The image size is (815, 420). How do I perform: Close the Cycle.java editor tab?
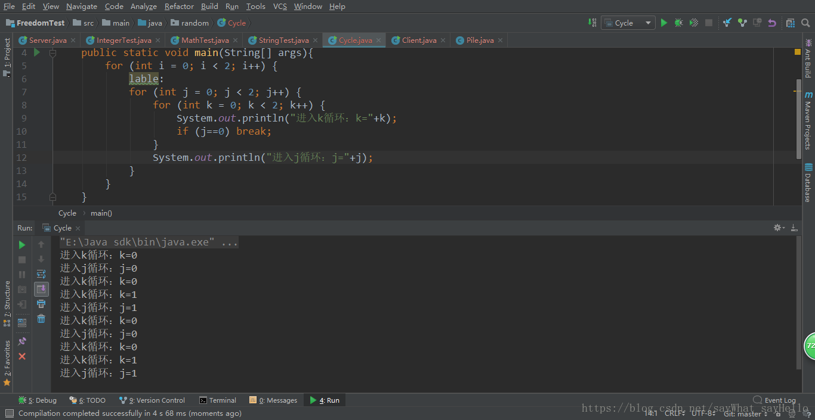tap(378, 40)
